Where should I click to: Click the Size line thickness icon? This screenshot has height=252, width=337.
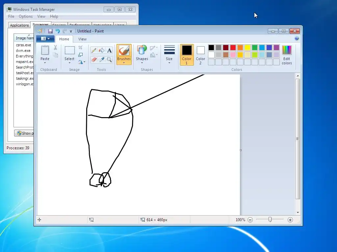(x=169, y=50)
